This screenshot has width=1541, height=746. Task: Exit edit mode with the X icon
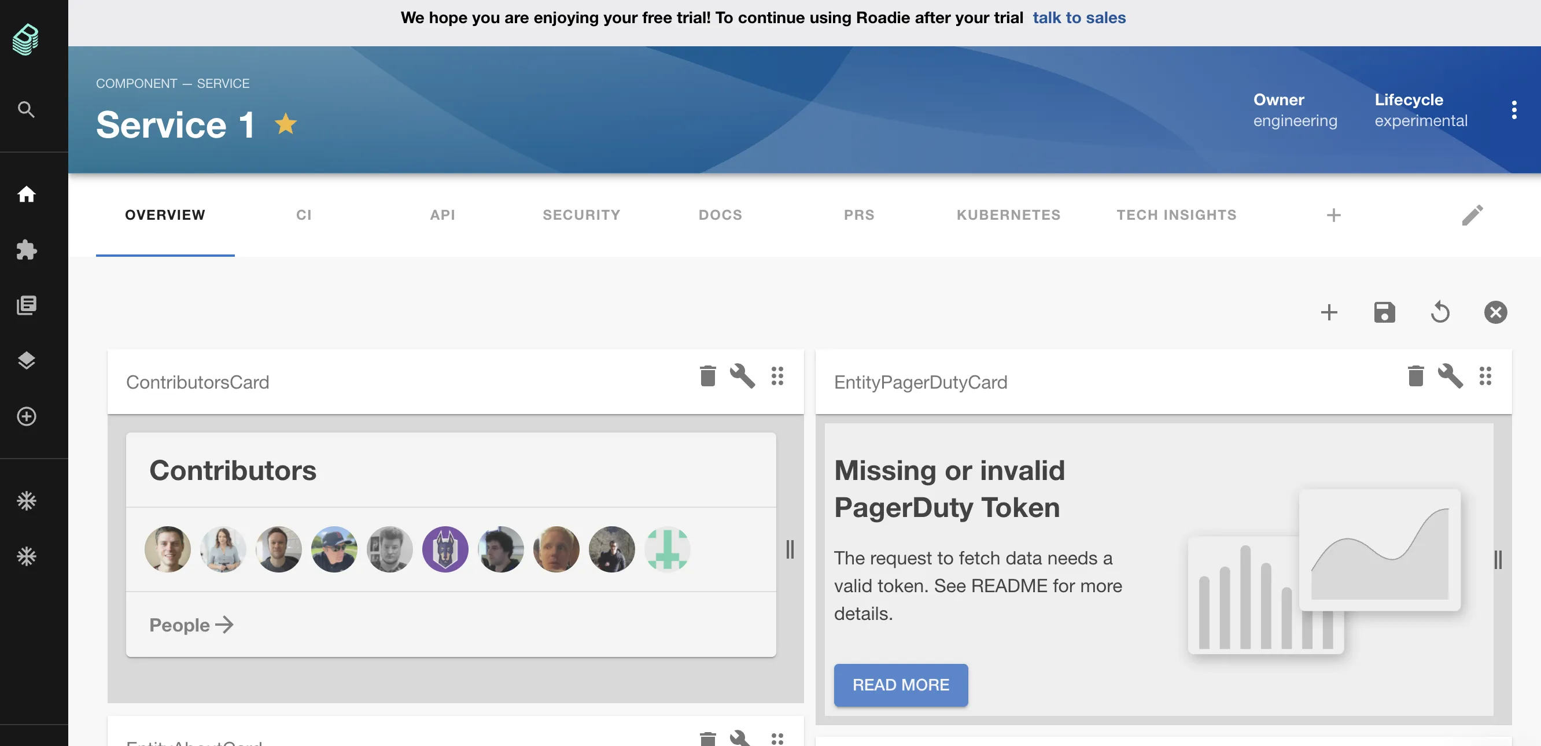(1495, 312)
